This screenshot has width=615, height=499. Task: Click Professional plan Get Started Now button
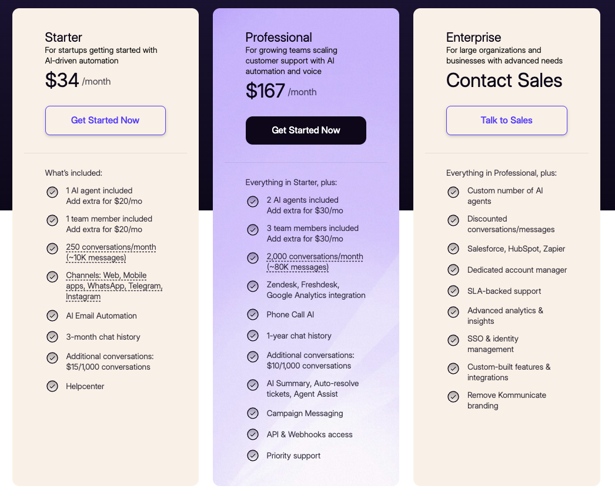tap(306, 130)
